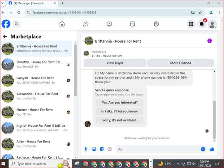Viewport: 224px width, 168px height.
Task: Bookmark this page with star icon
Action: [200, 13]
